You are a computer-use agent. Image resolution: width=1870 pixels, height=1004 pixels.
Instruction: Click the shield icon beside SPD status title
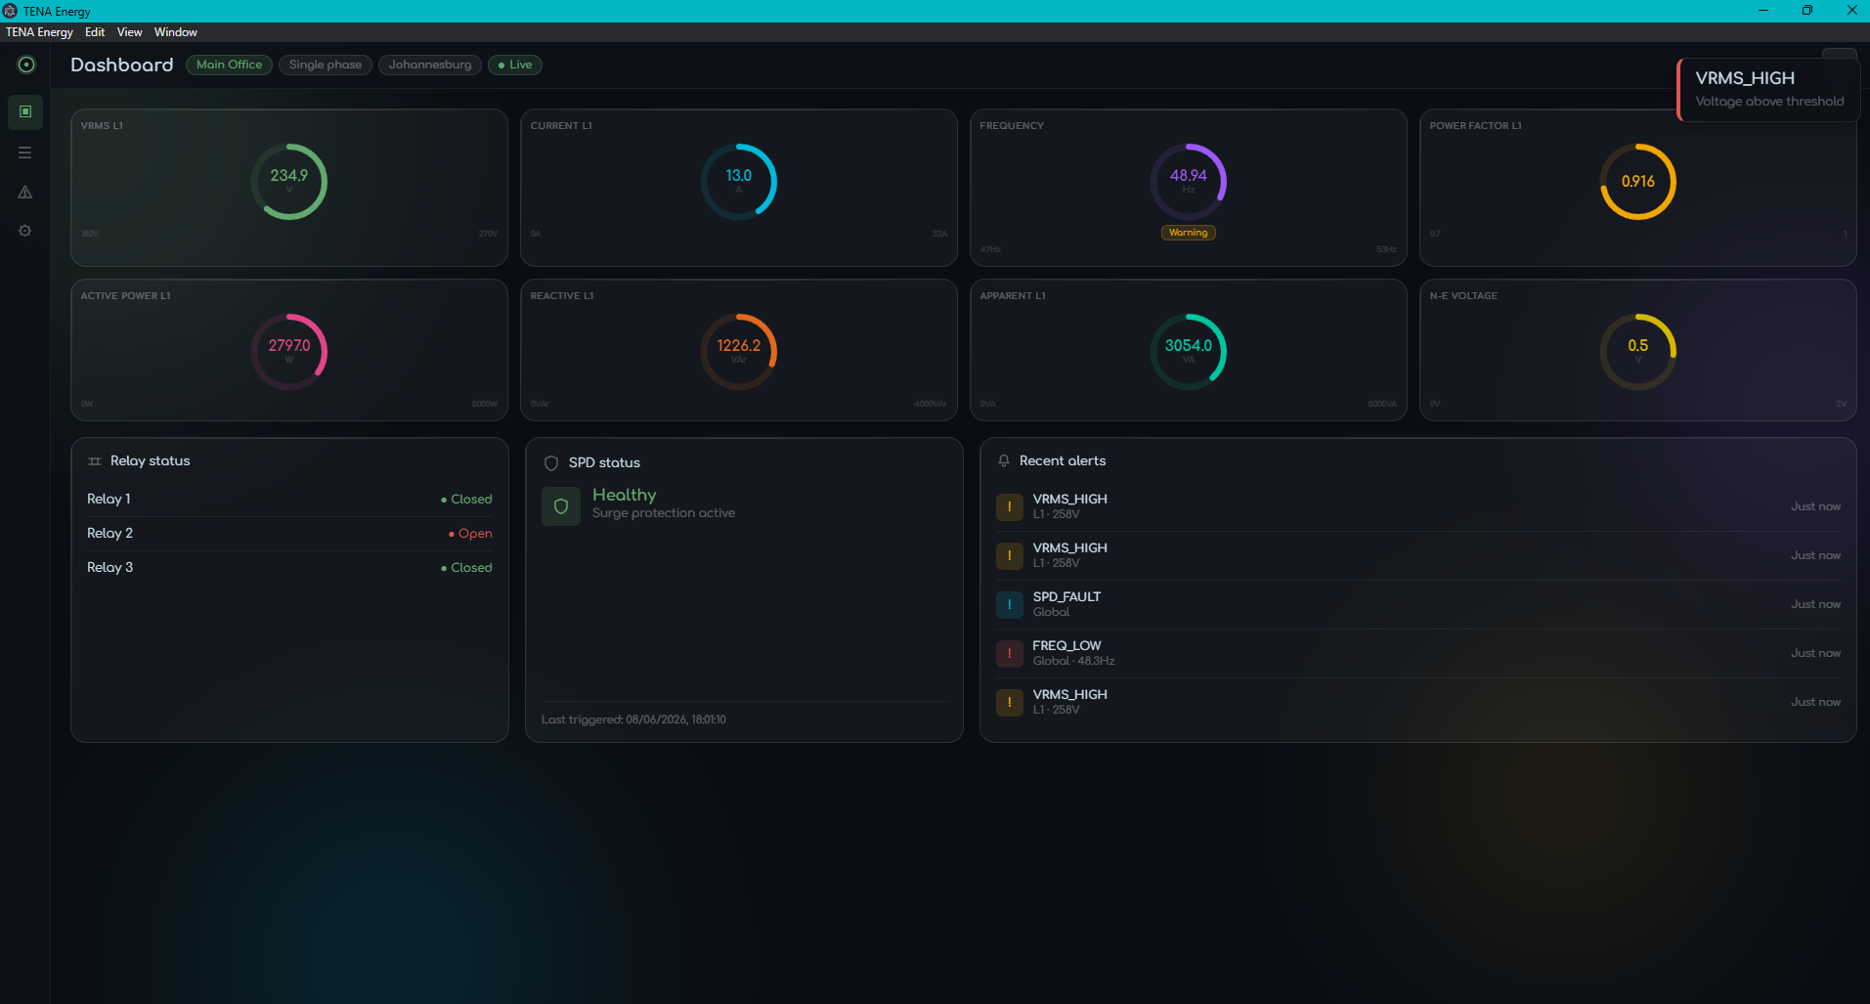point(551,463)
